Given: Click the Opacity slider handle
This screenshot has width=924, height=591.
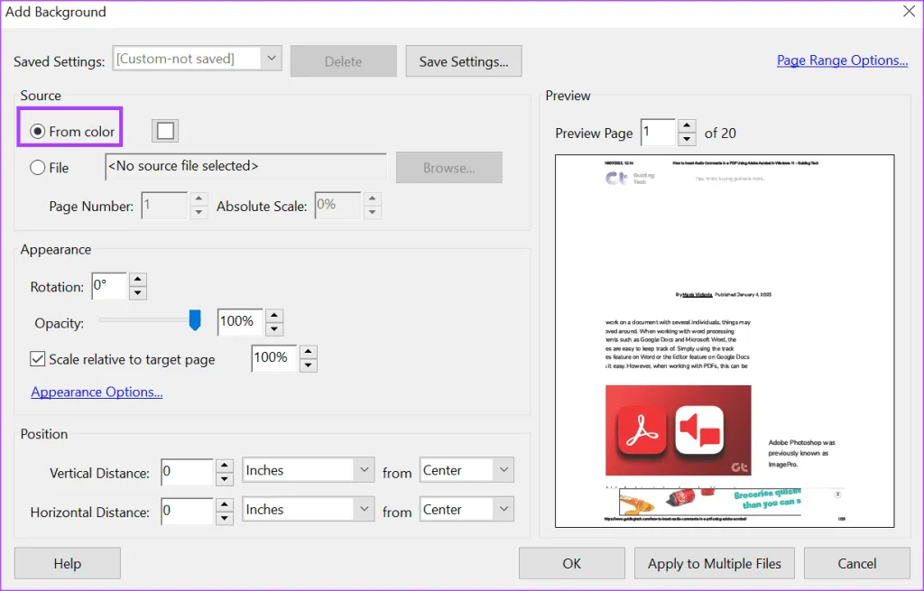Looking at the screenshot, I should point(194,320).
